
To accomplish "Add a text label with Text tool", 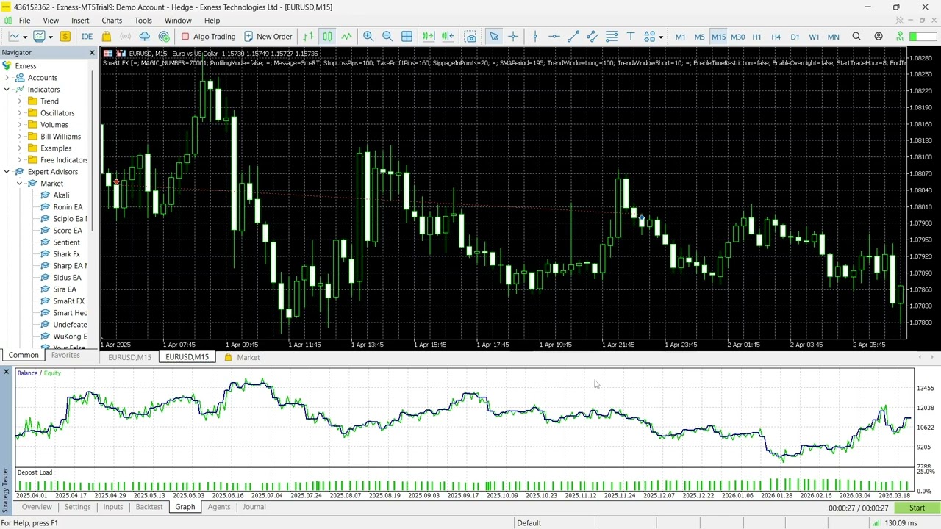I will click(631, 37).
